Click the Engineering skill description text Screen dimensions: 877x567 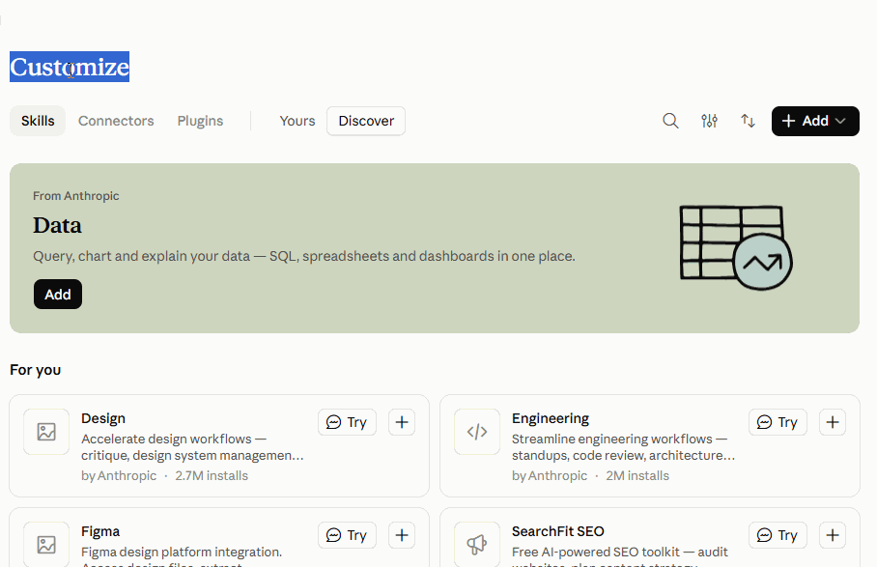pos(624,447)
